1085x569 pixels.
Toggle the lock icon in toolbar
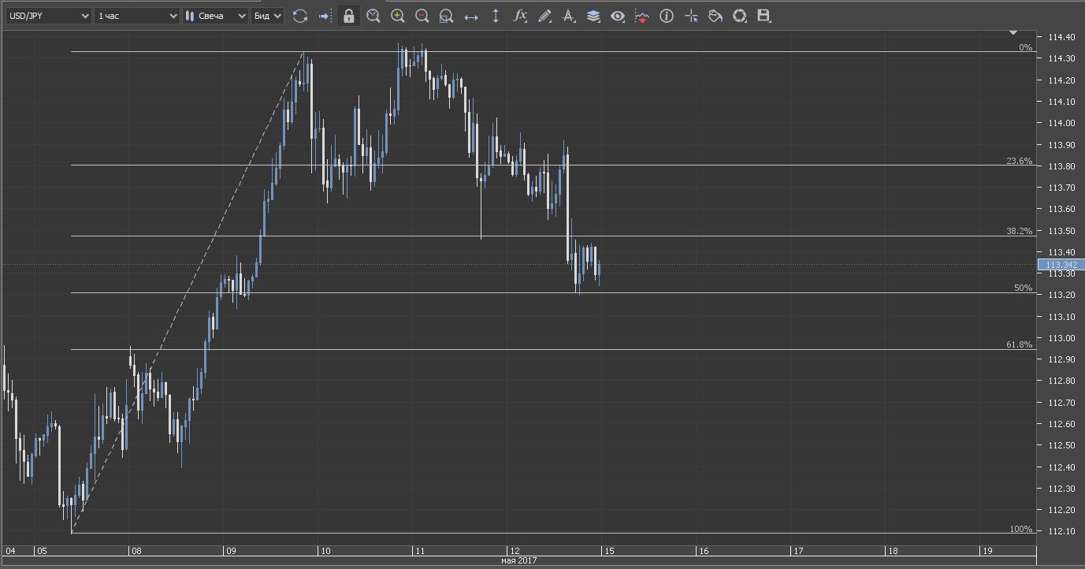point(348,16)
